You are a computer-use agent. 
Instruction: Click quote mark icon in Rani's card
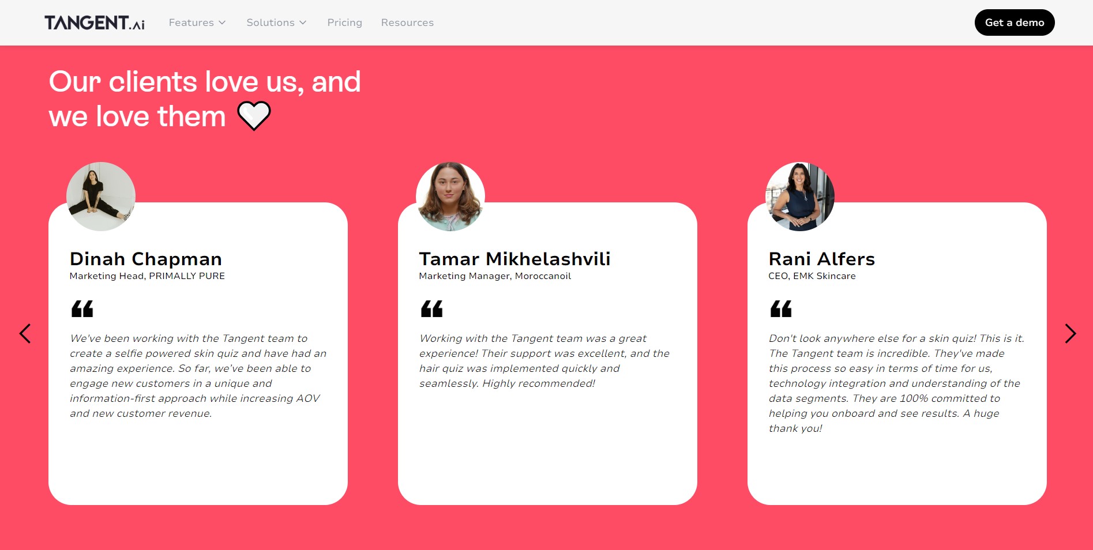coord(781,309)
